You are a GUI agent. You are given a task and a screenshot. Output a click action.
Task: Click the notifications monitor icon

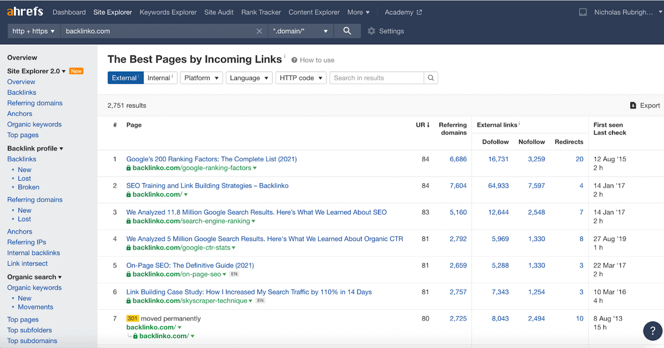(582, 12)
